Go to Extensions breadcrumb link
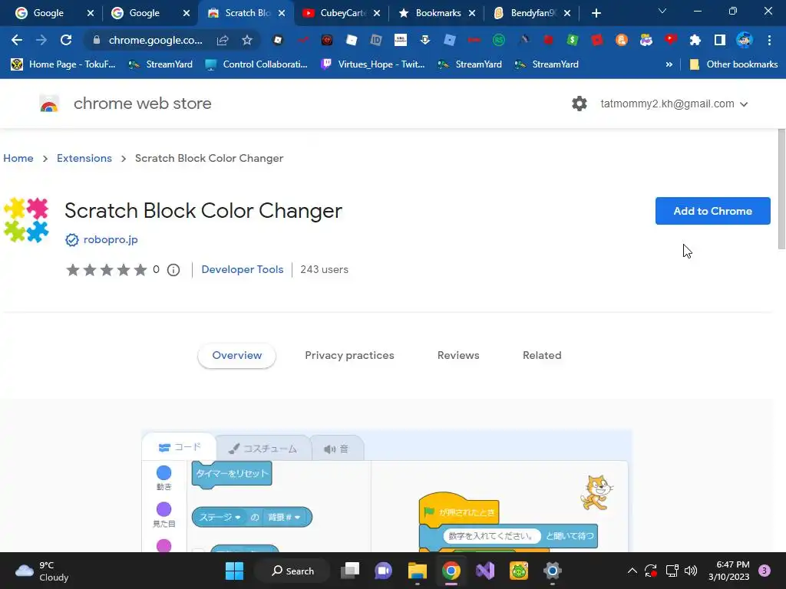 tap(84, 158)
